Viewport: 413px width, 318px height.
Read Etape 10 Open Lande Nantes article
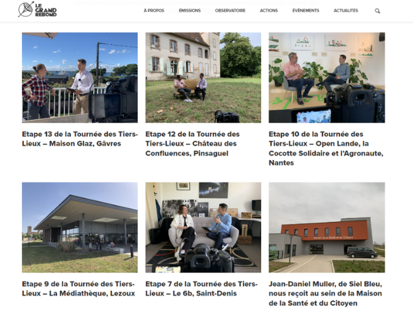coord(326,148)
